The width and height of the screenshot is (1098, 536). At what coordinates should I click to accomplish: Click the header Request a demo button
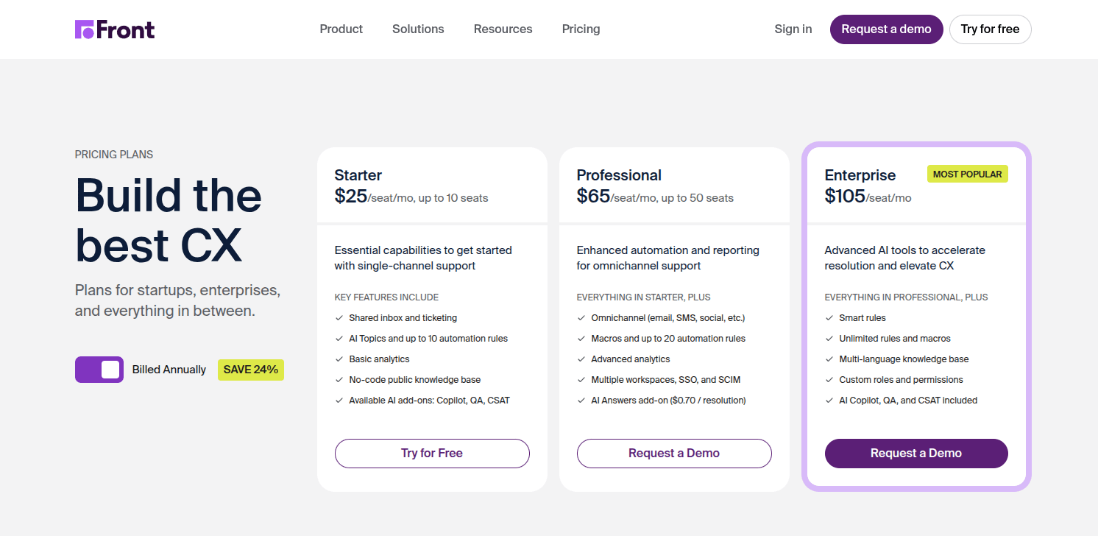887,29
